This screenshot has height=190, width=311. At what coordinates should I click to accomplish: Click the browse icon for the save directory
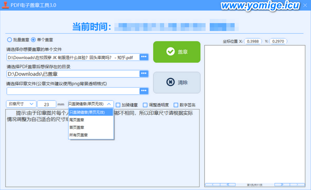(144, 74)
